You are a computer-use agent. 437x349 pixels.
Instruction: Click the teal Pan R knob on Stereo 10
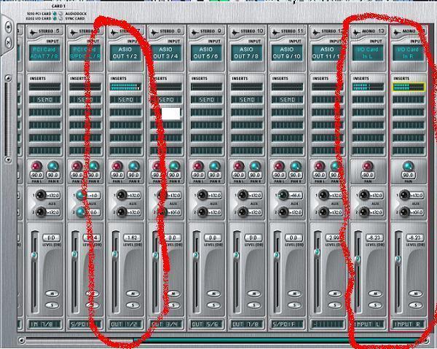tap(255, 166)
